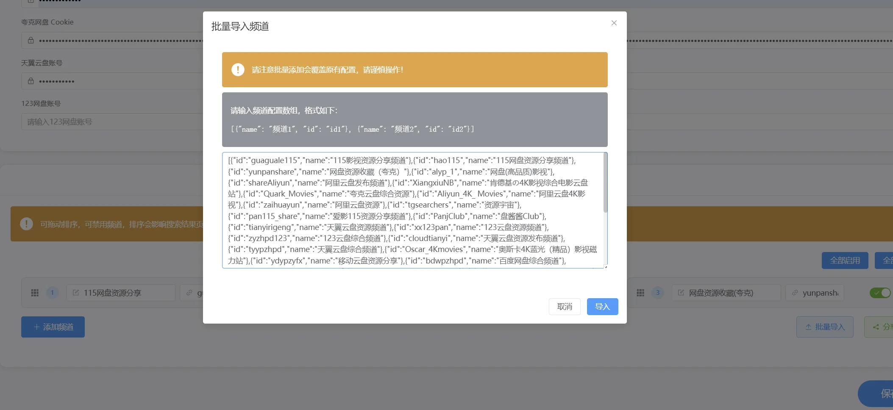
Task: Click the lock icon in 夸克网盘 Cookie field
Action: pyautogui.click(x=31, y=40)
